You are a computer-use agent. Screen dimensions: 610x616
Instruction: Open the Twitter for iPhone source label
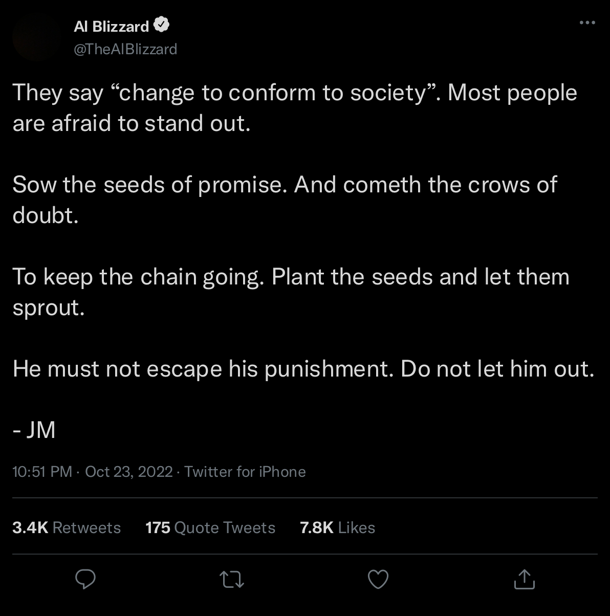[245, 471]
